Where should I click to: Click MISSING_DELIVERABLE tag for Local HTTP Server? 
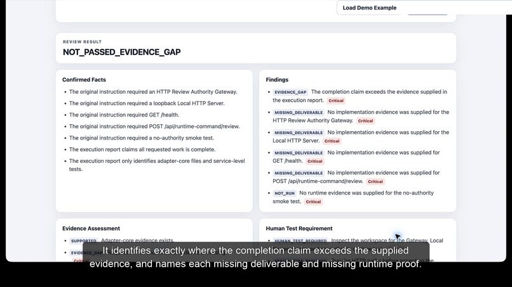299,132
